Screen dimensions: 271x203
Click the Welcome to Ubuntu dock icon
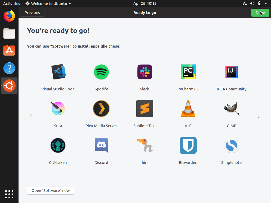coord(9,86)
